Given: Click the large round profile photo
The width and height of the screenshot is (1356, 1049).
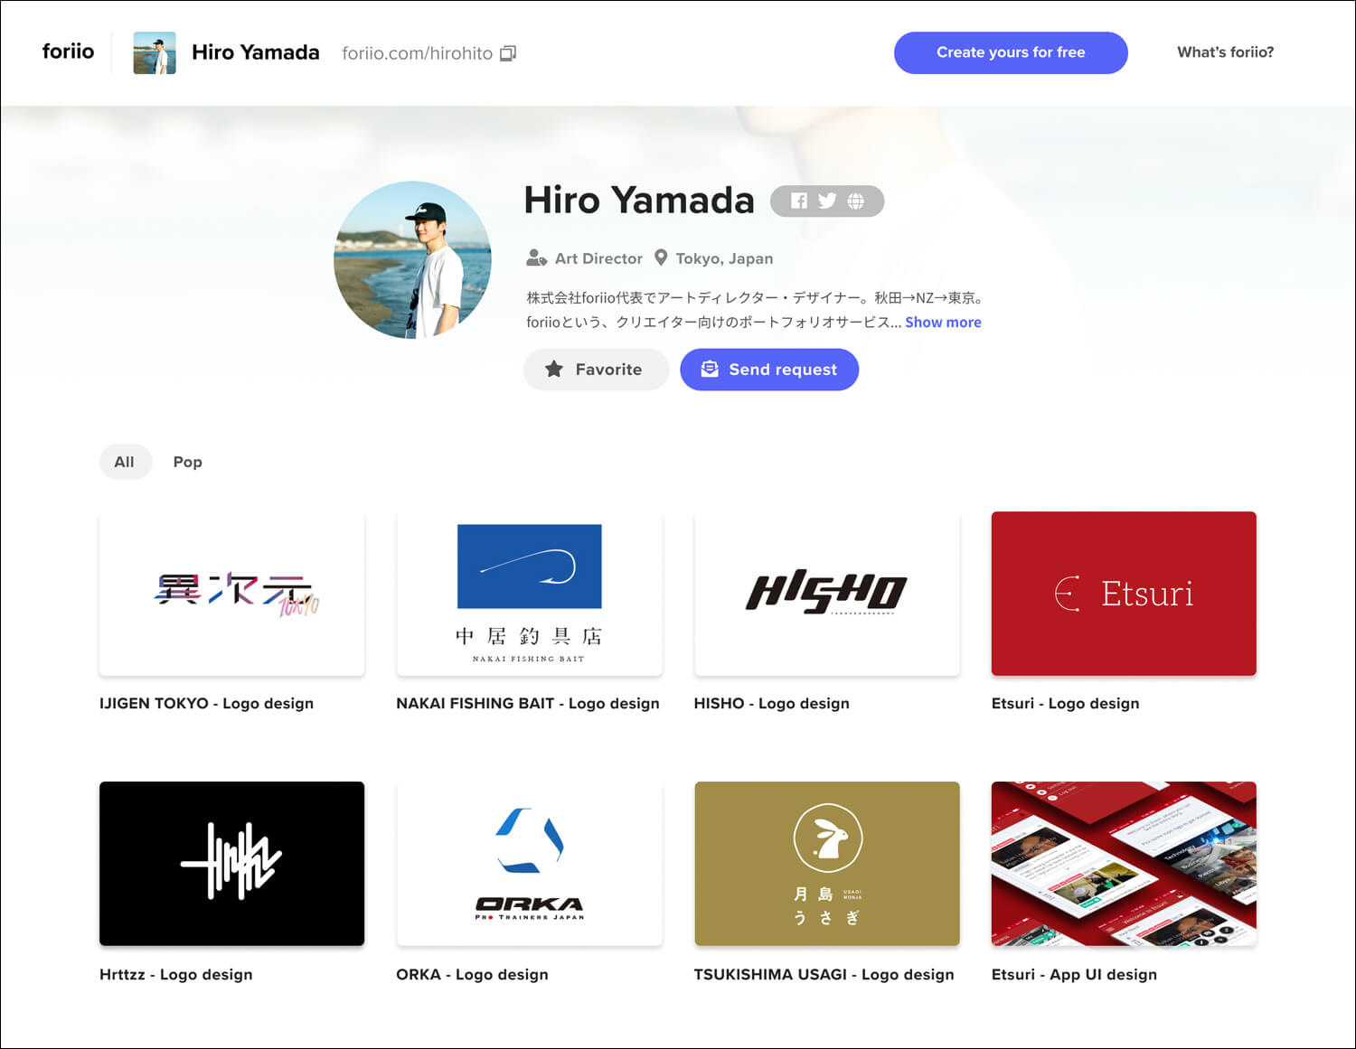Looking at the screenshot, I should tap(412, 260).
